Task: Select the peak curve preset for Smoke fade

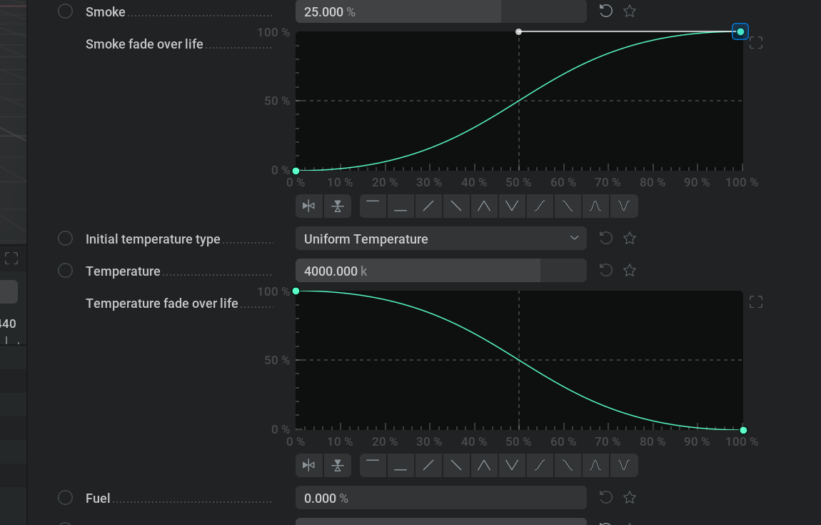Action: (x=484, y=206)
